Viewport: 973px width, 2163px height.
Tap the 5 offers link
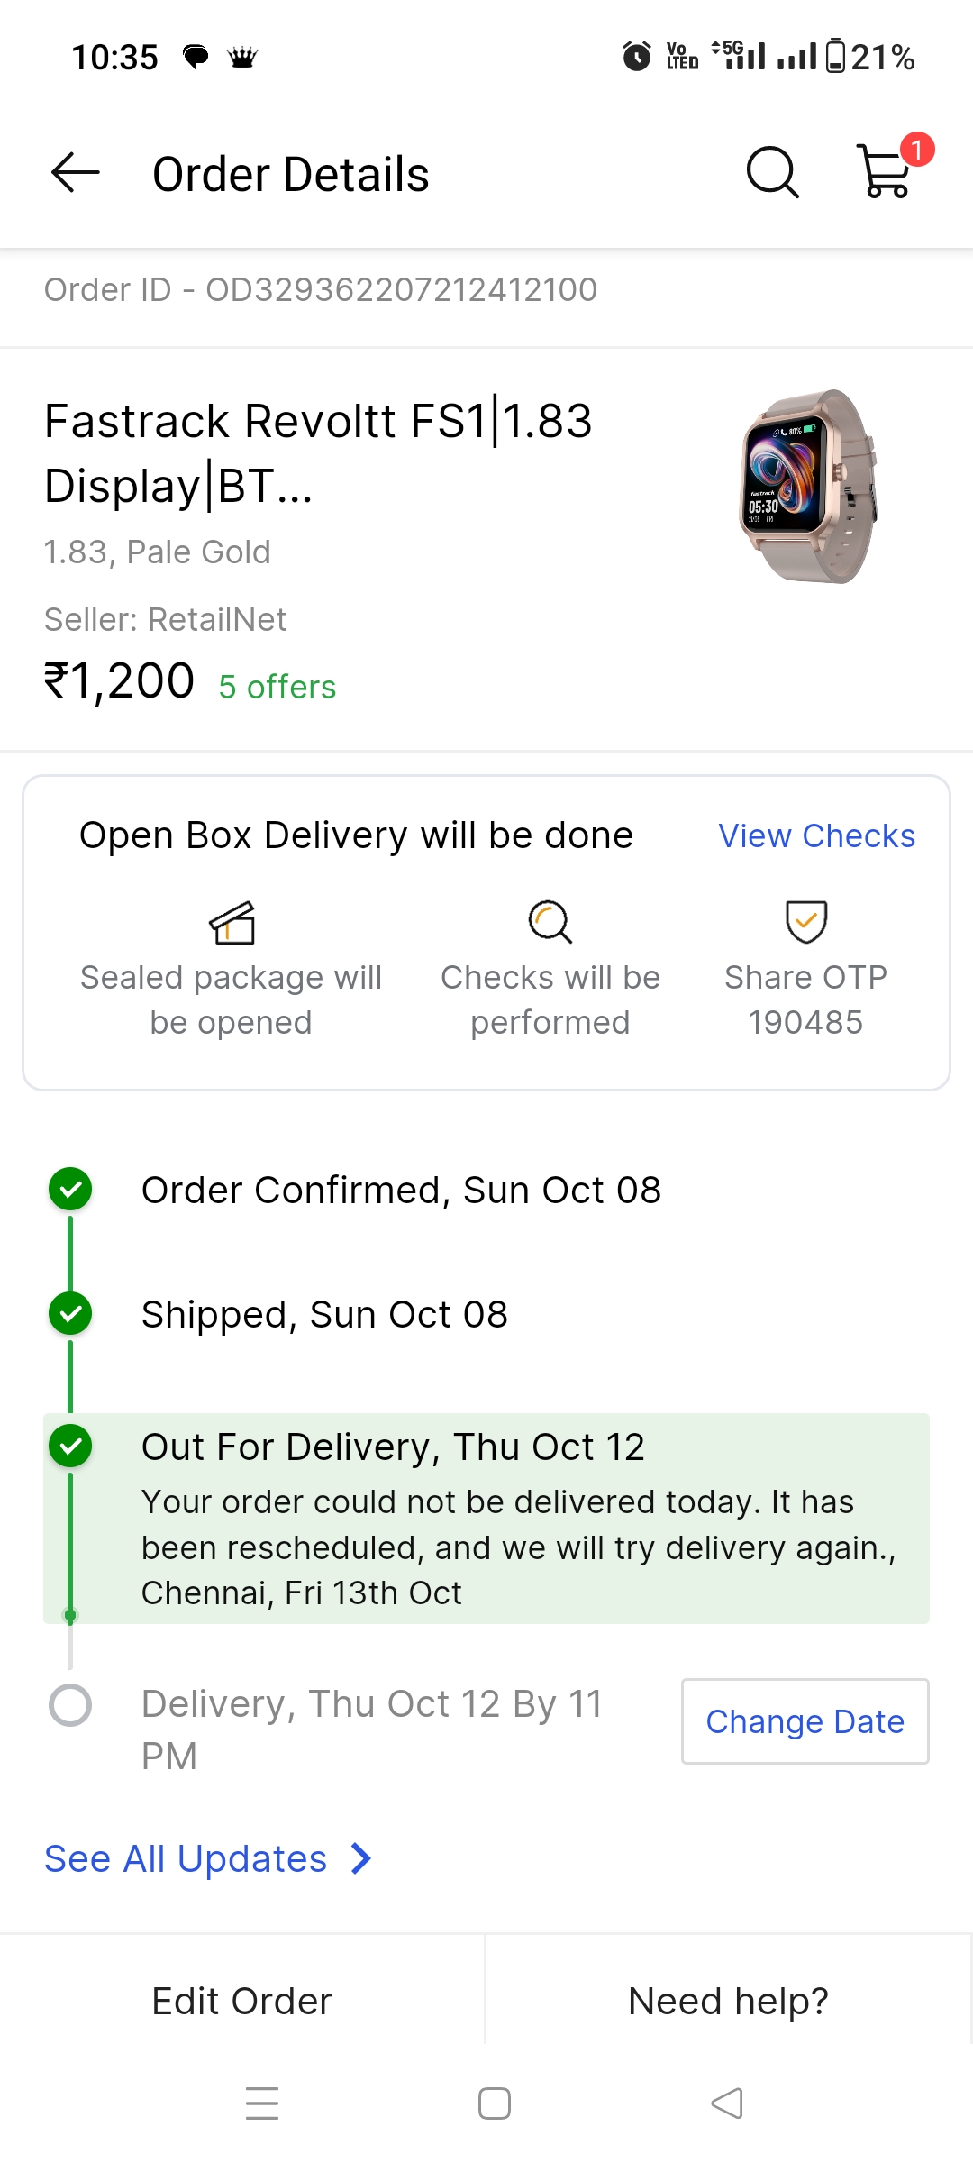pos(277,687)
